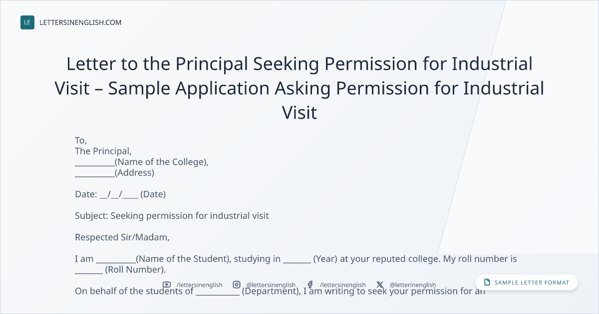Click the X (Twitter) icon
599x314 pixels.
point(380,285)
